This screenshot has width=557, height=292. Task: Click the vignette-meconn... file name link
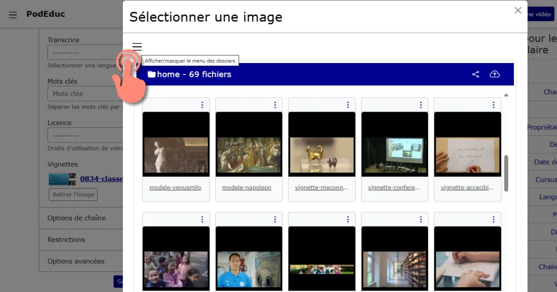pyautogui.click(x=321, y=187)
